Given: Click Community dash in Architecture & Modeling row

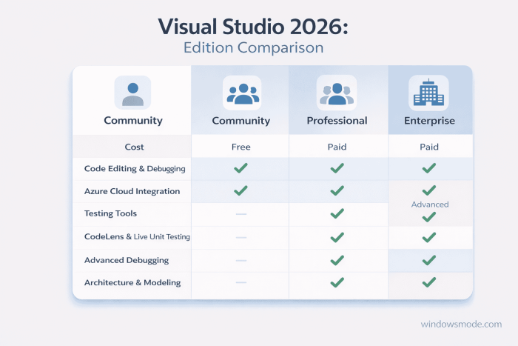Looking at the screenshot, I should coord(241,282).
